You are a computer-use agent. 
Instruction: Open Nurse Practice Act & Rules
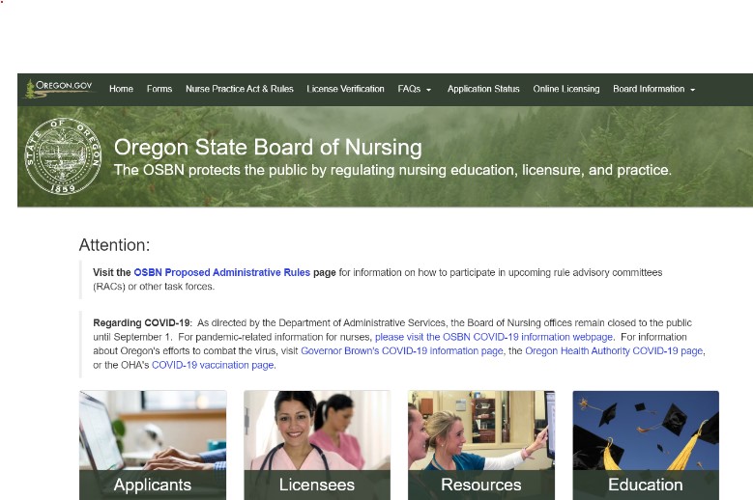[x=239, y=89]
